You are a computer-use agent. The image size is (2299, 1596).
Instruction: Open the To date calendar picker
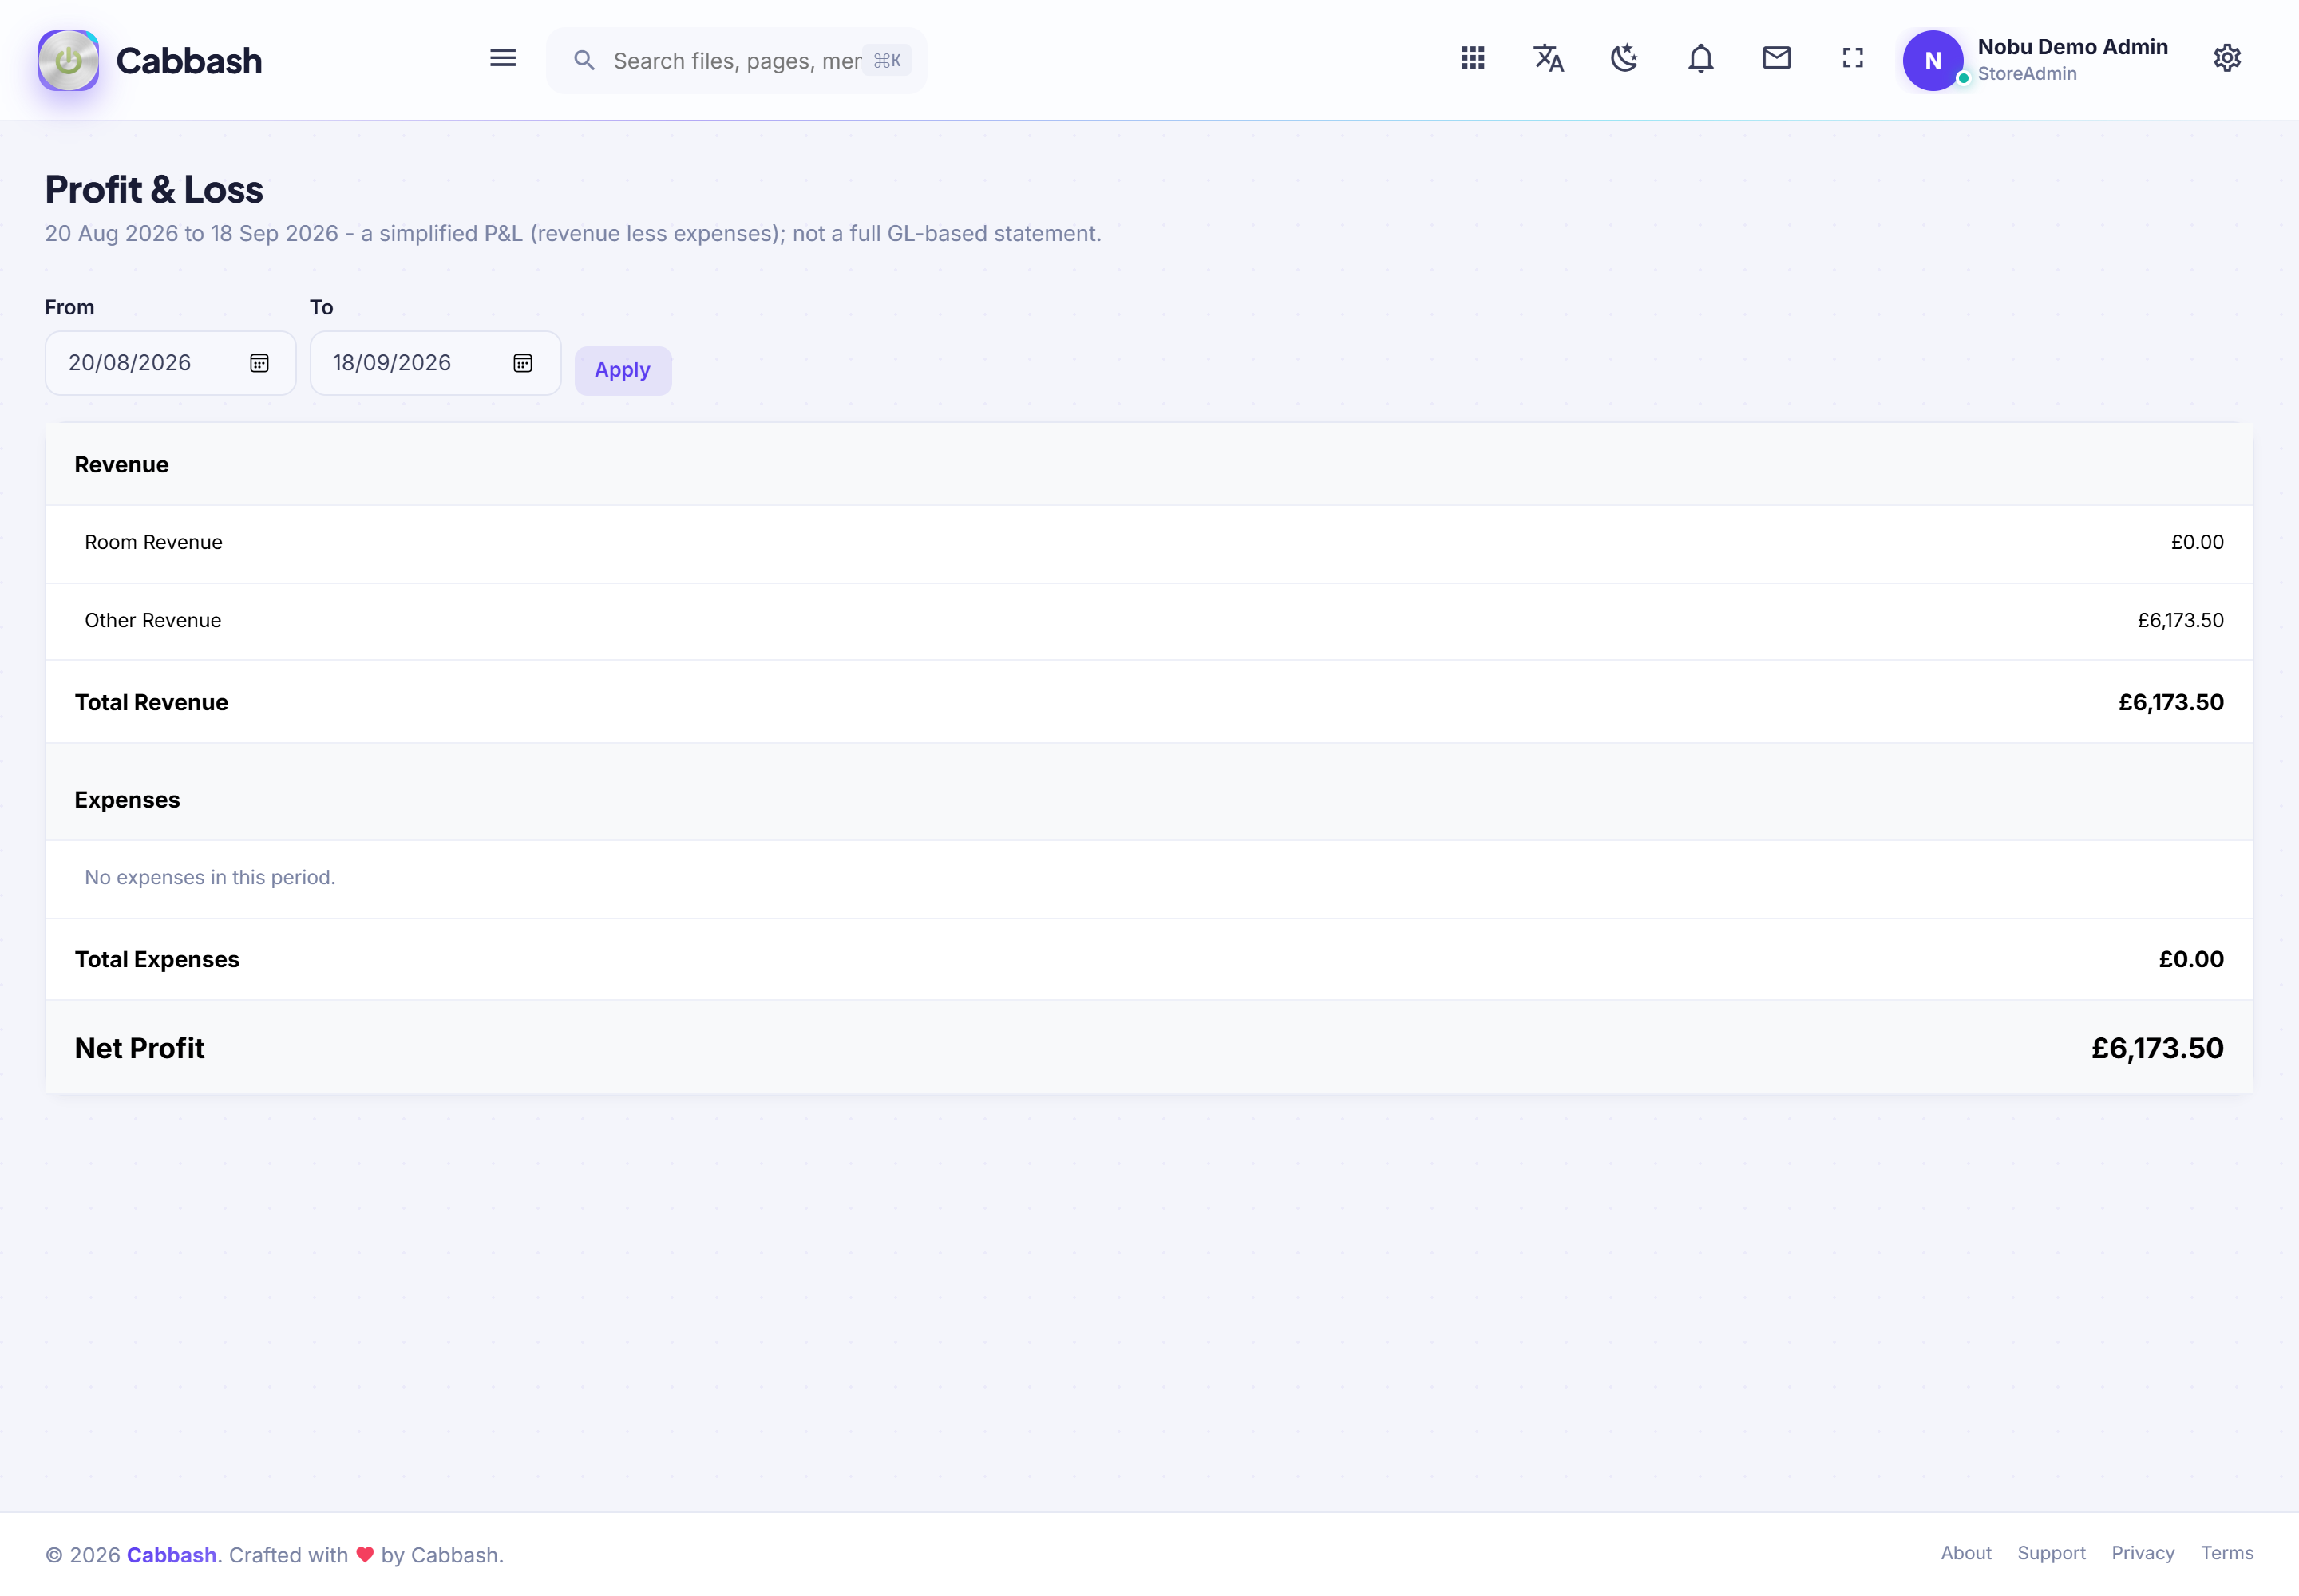[522, 363]
